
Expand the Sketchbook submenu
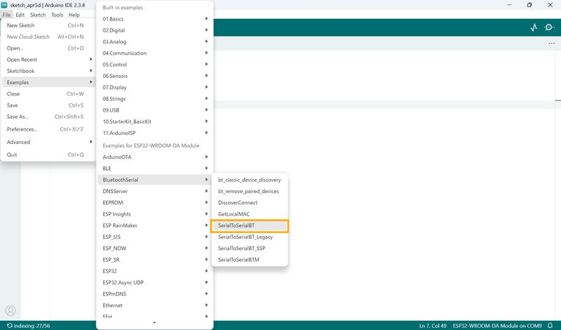point(48,71)
